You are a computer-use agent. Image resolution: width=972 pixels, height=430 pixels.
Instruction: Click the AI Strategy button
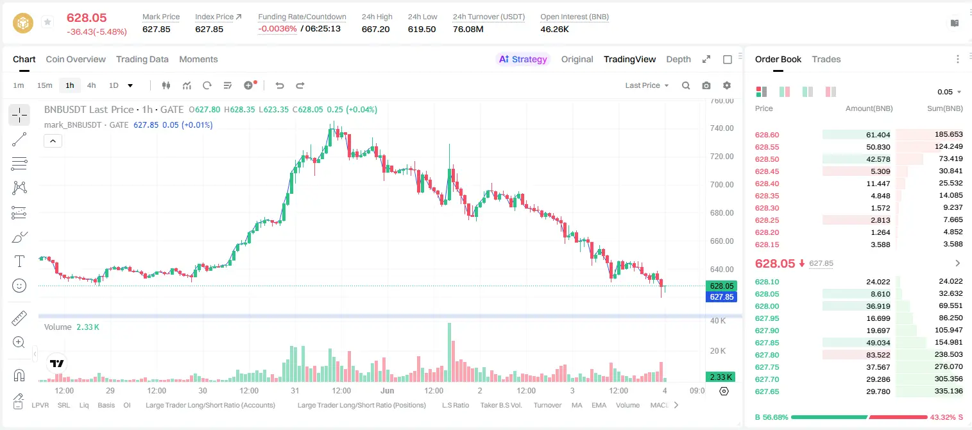(524, 59)
